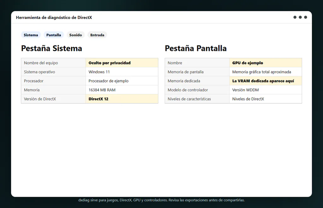Select the 'Modelo de controlador' label
This screenshot has height=208, width=323.
197,90
